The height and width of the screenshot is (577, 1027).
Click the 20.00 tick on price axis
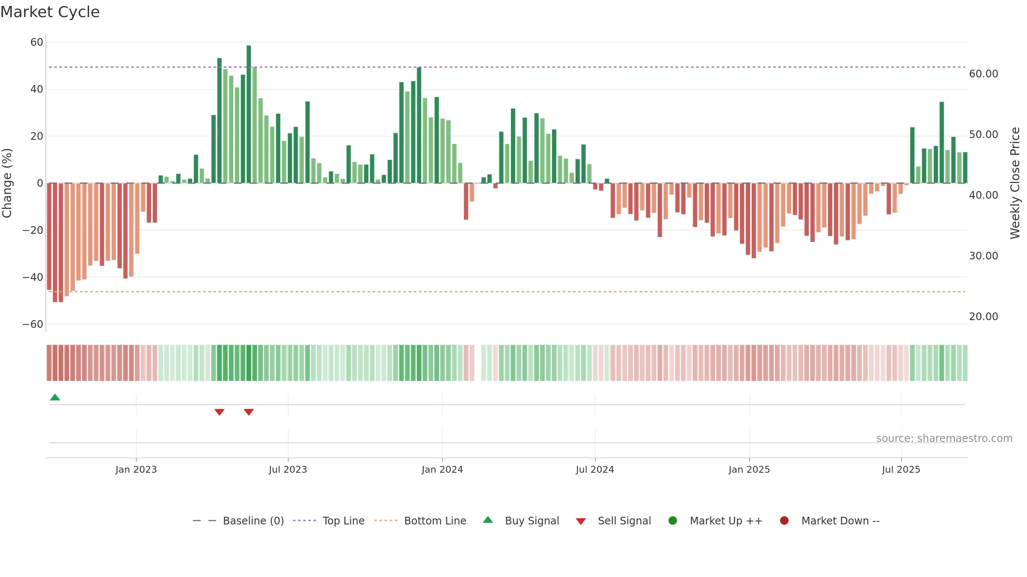[x=983, y=317]
